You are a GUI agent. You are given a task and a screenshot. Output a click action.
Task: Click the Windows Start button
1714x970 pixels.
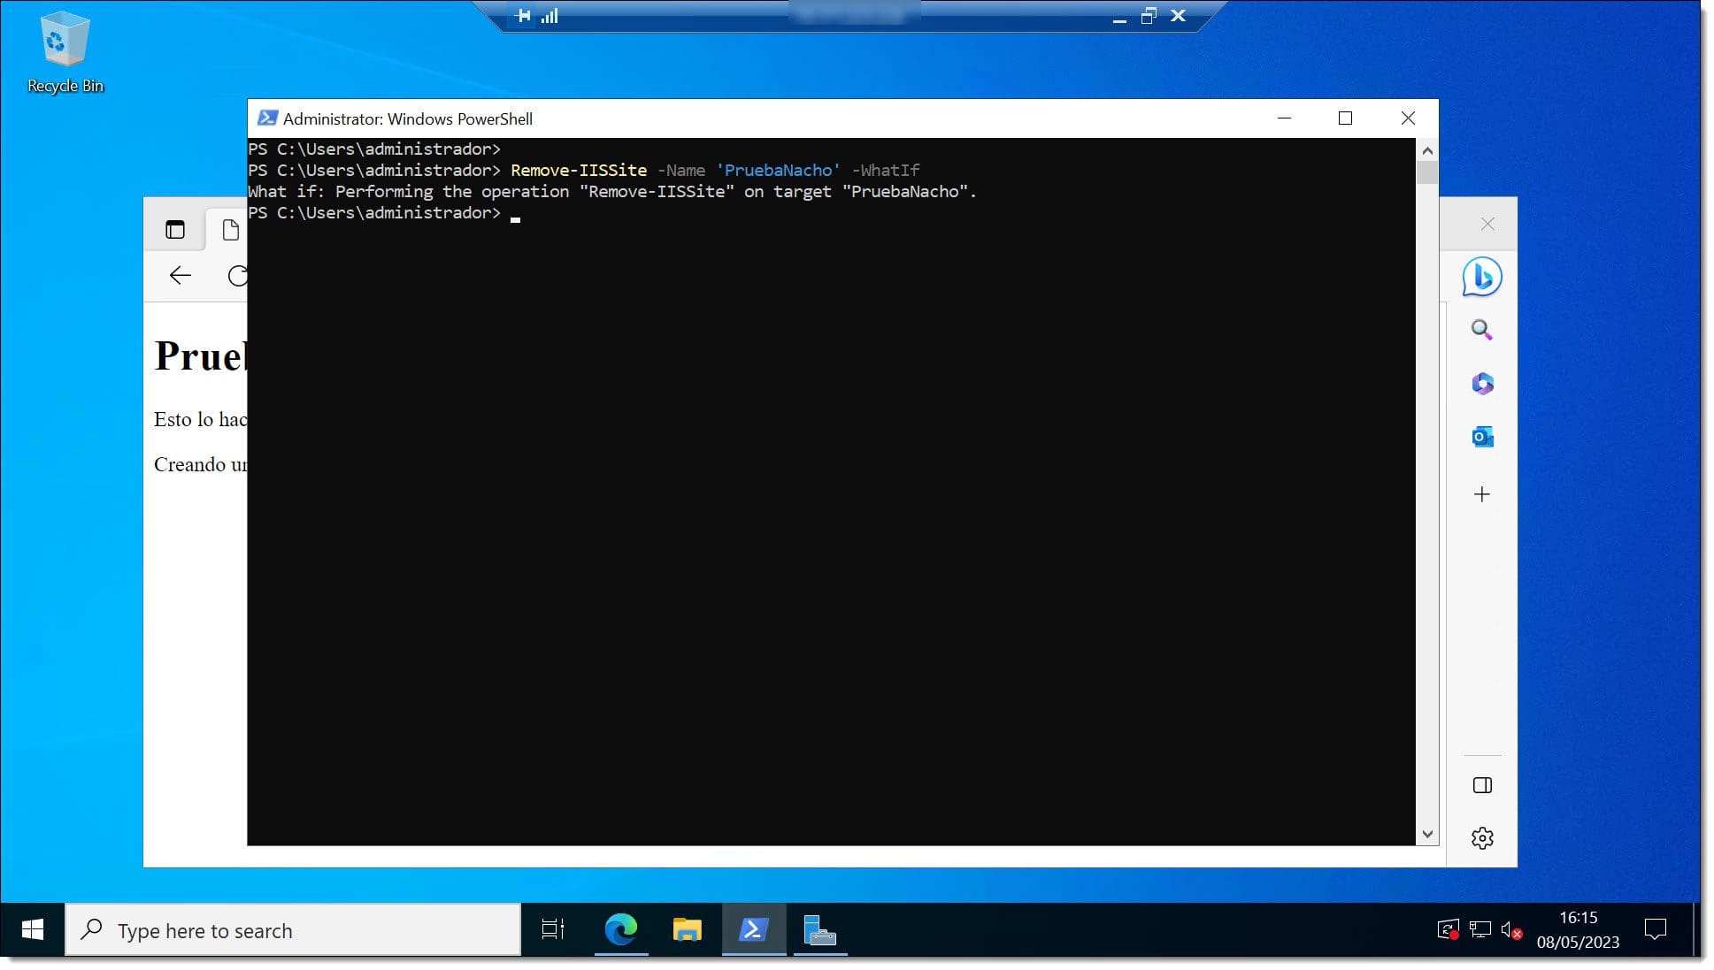point(32,930)
